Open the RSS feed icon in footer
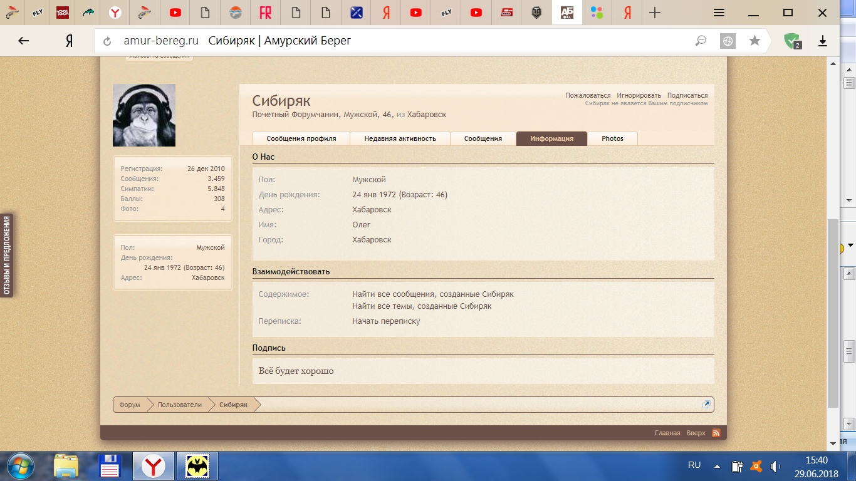 tap(716, 433)
